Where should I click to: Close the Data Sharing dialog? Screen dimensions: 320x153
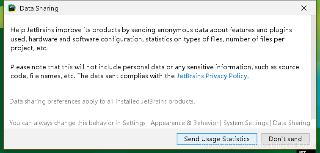tap(304, 8)
